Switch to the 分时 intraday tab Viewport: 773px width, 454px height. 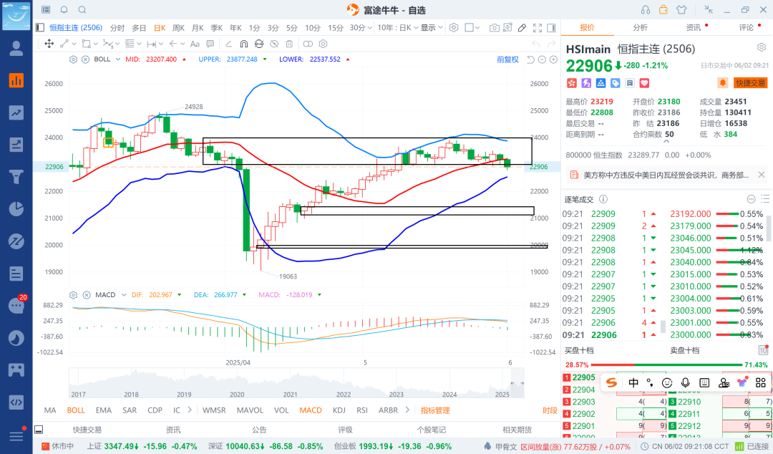pyautogui.click(x=117, y=28)
